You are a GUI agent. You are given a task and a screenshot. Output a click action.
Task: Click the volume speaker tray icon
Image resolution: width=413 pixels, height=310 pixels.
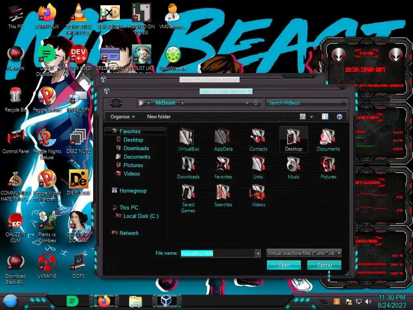[368, 301]
